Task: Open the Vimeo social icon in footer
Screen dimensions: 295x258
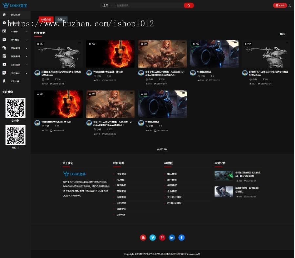Action: pyautogui.click(x=152, y=237)
